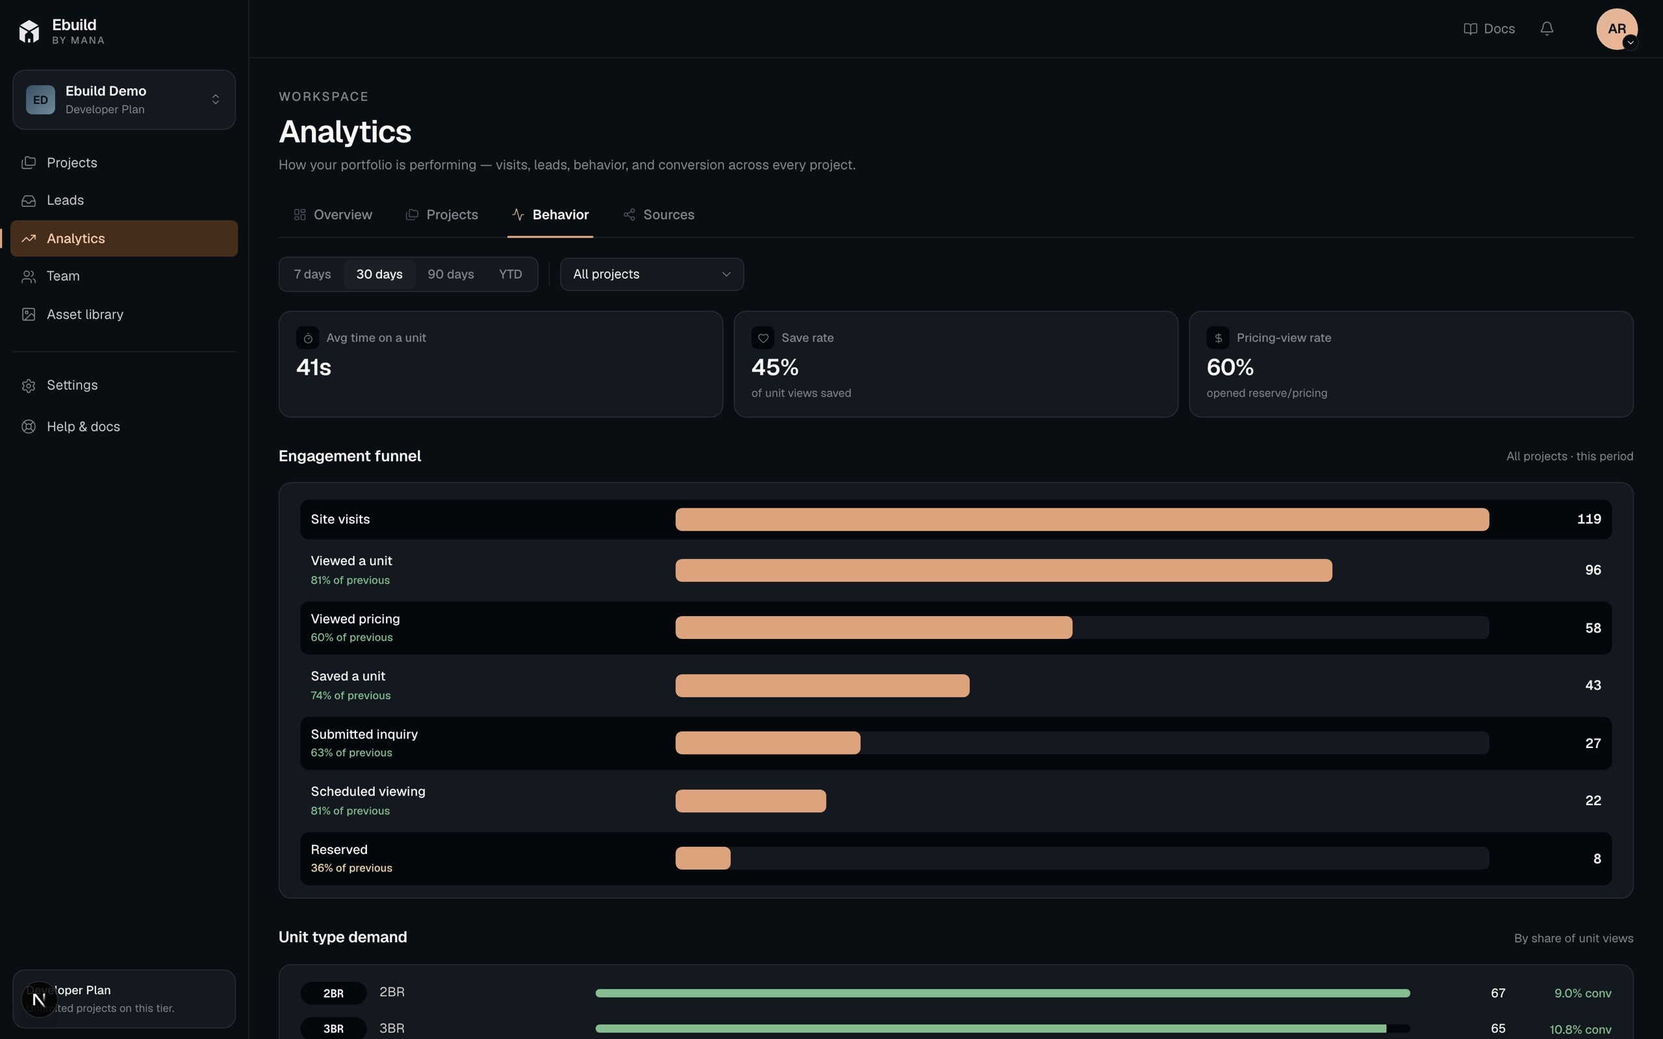Click the Reserved funnel bar
This screenshot has height=1039, width=1663.
pos(703,859)
